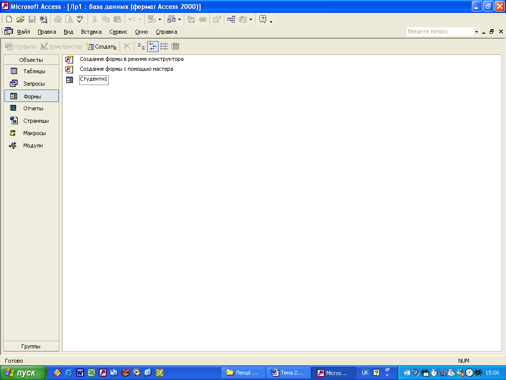Click 'Создание формы с помощью мастера'

tap(126, 69)
